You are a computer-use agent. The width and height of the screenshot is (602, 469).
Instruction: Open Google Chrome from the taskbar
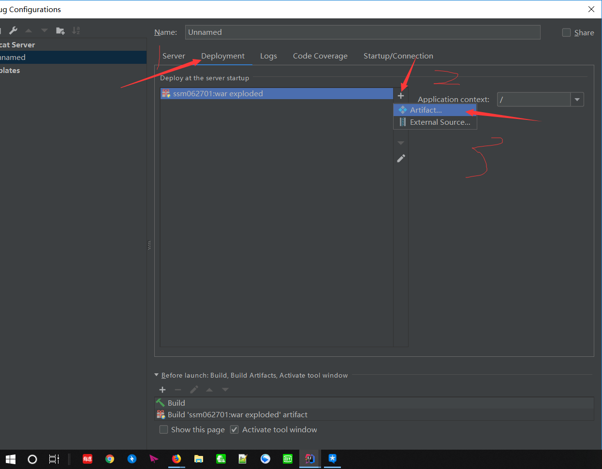[x=110, y=459]
